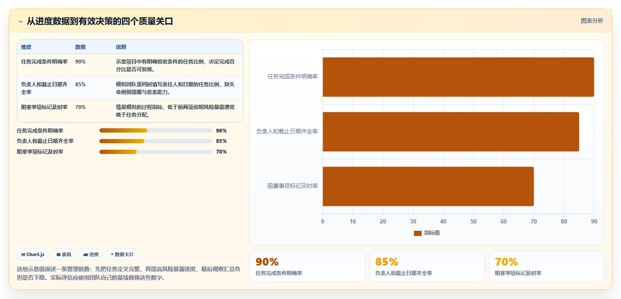Click the title 从进度数据到有效决策的四个质量关口
Viewport: 621px width, 299px height.
100,21
